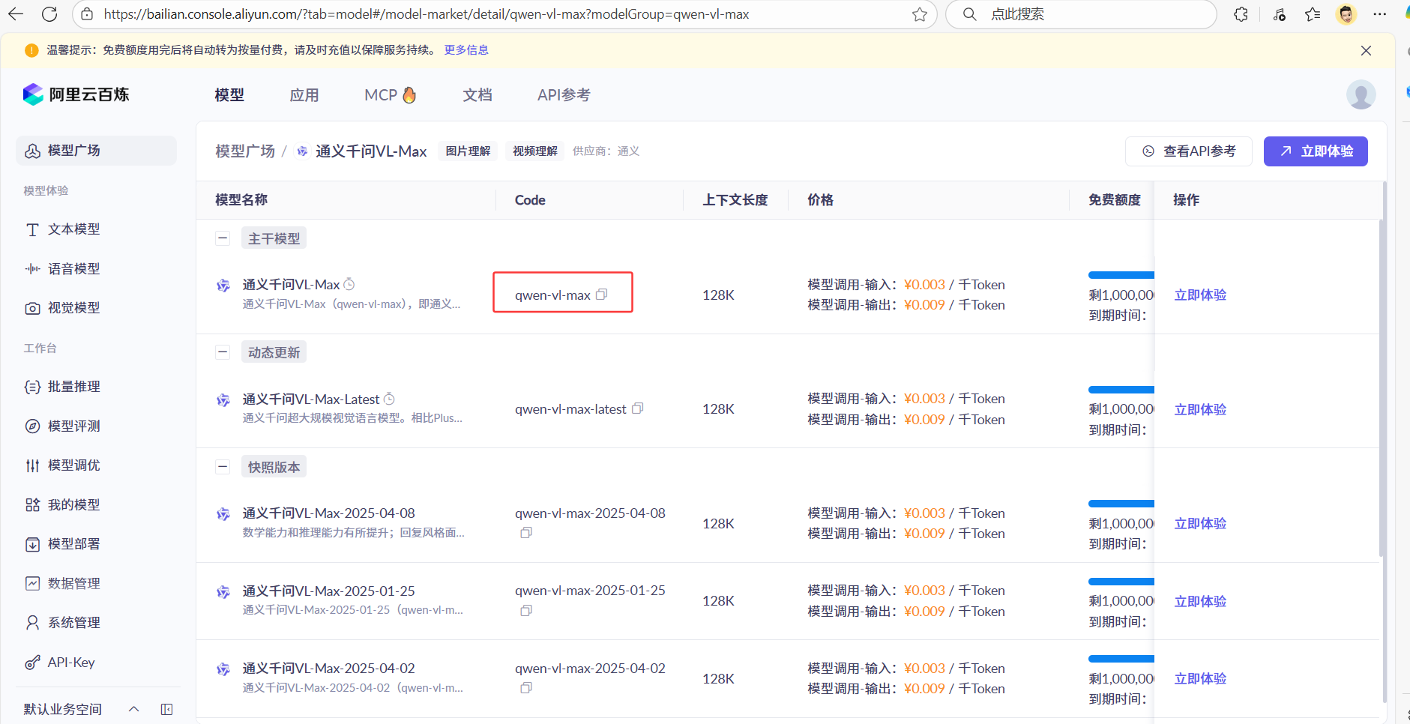Collapse the 主干模型 group
This screenshot has height=724, width=1410.
click(x=223, y=238)
